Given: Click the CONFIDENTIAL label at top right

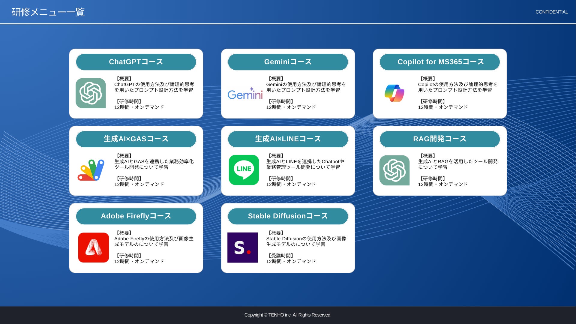Looking at the screenshot, I should click(x=551, y=12).
